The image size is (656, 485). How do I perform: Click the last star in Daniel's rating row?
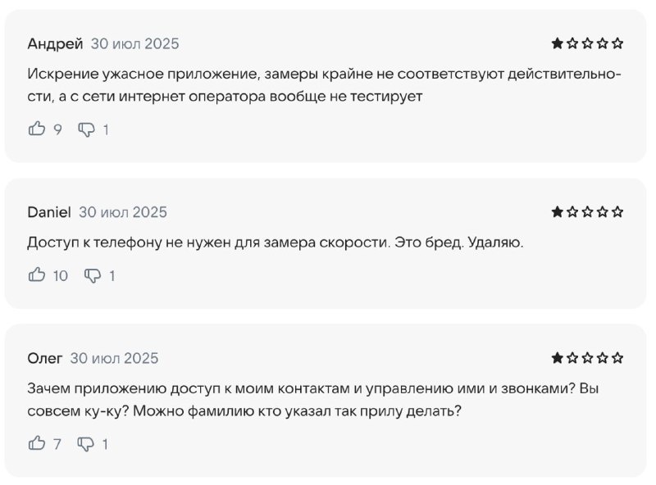[618, 211]
